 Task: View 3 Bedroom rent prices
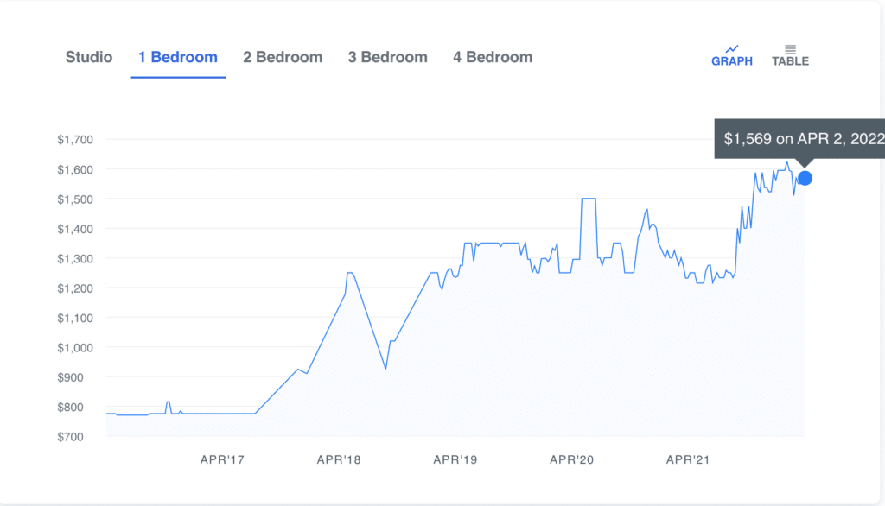(387, 57)
